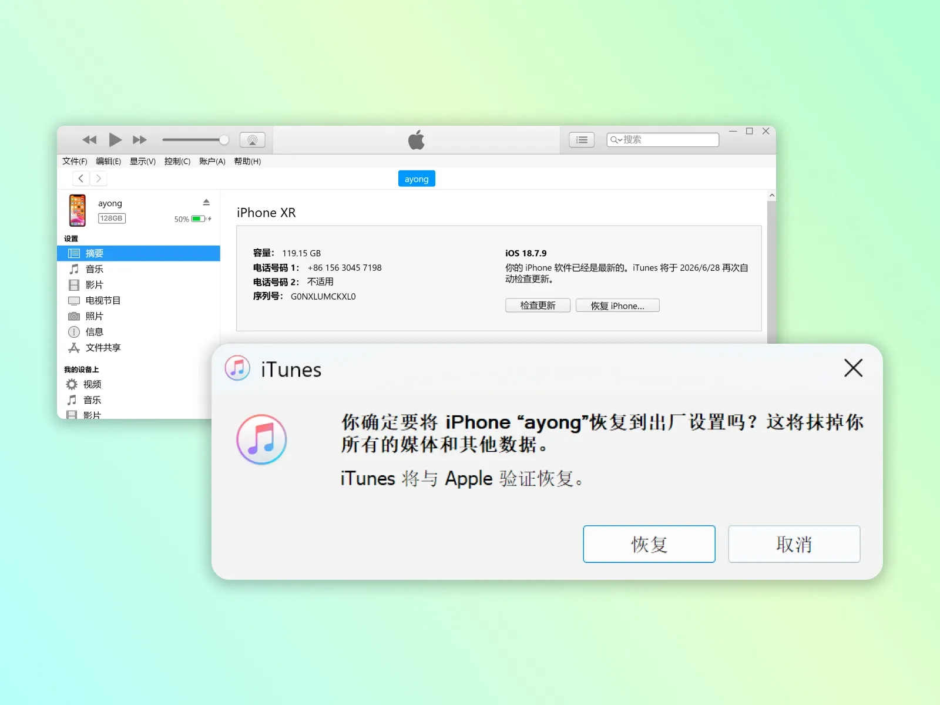Screen dimensions: 940x705
Task: Click the 128GB capacity badge
Action: pos(112,218)
